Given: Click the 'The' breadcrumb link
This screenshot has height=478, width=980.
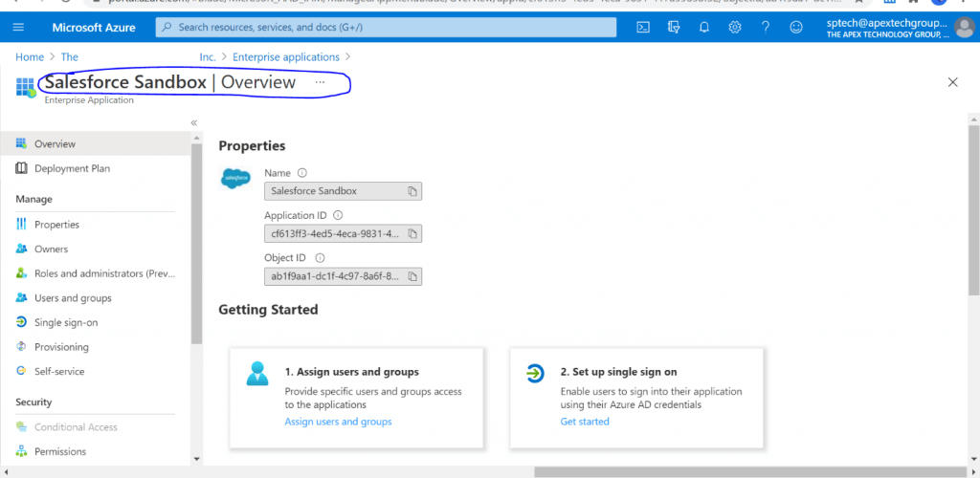Looking at the screenshot, I should tap(69, 56).
